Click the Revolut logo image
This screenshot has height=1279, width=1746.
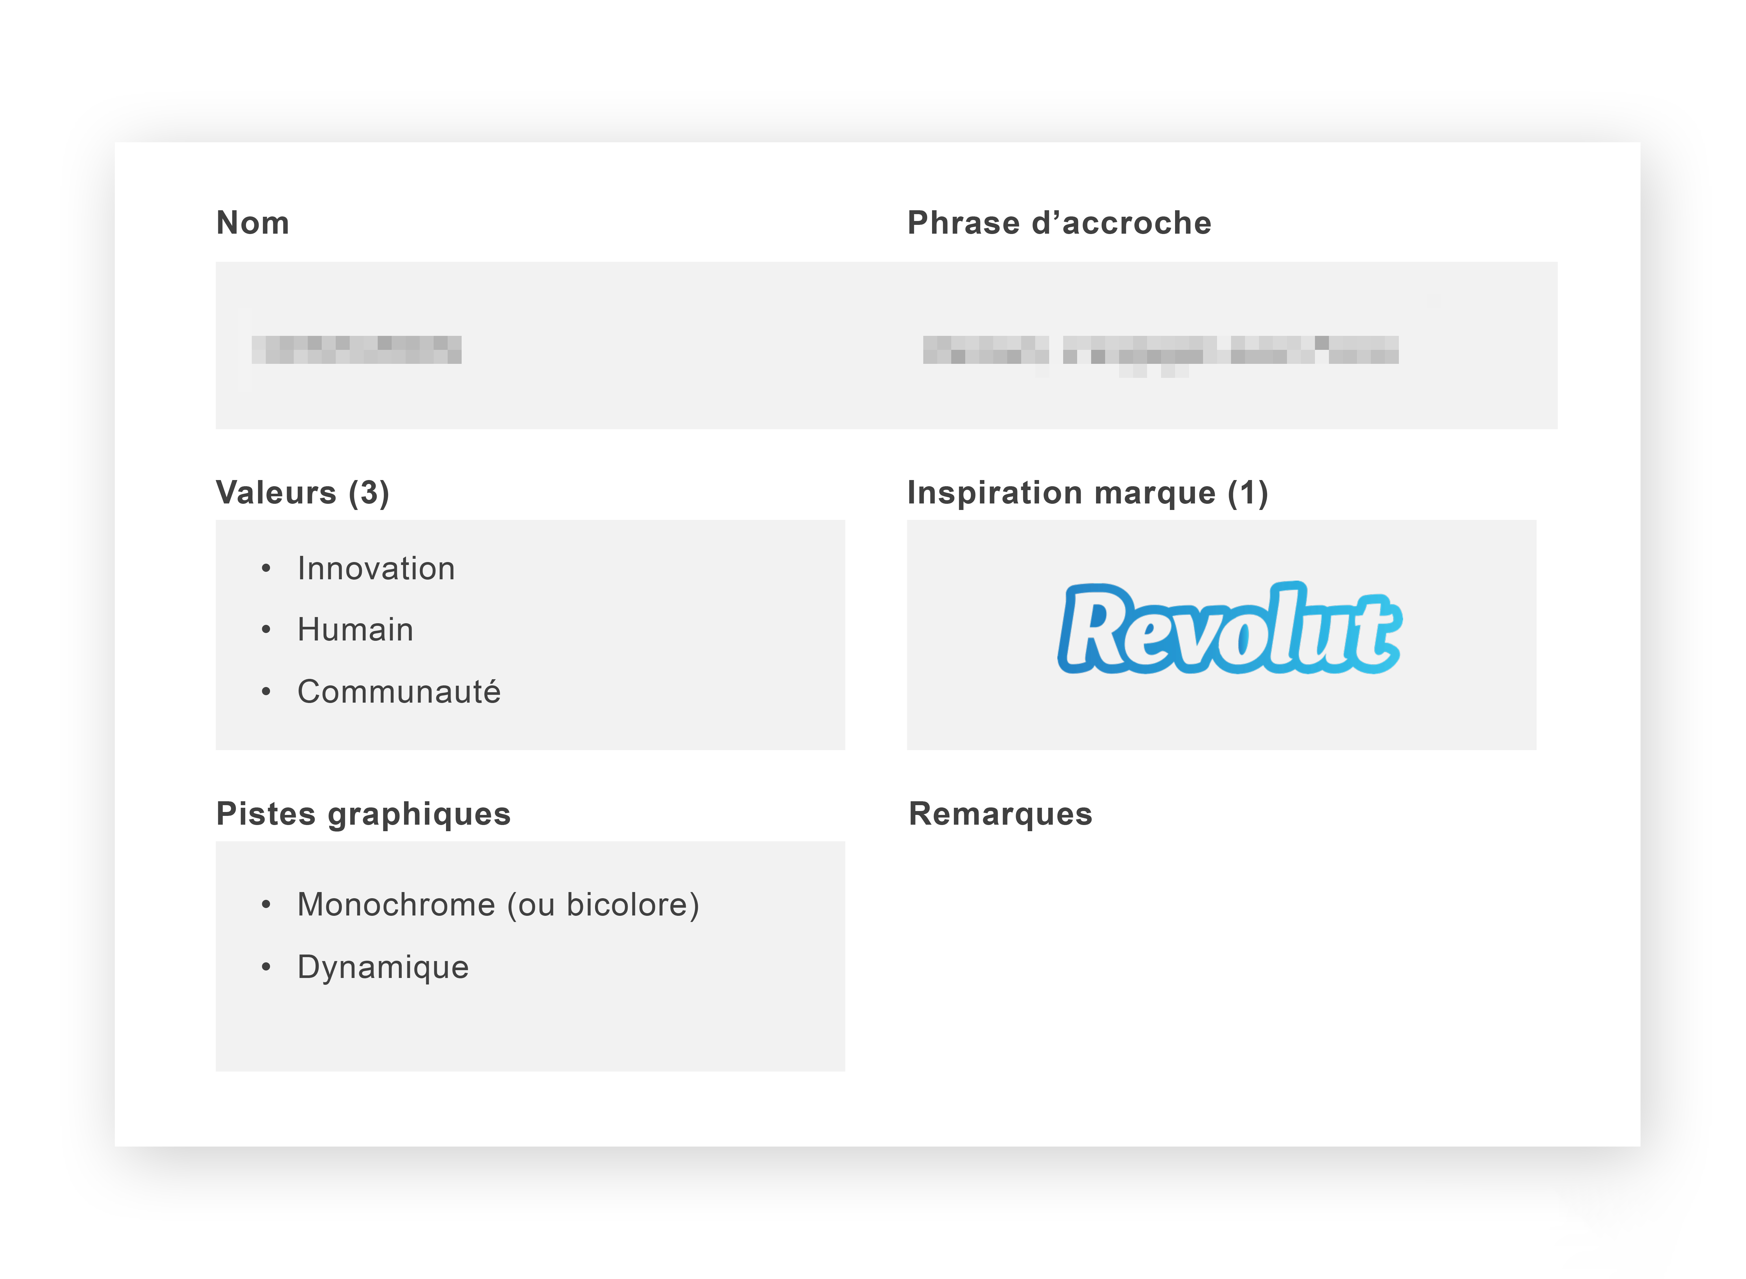[x=1230, y=628]
